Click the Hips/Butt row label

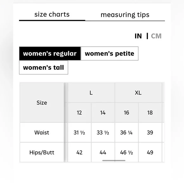point(42,152)
